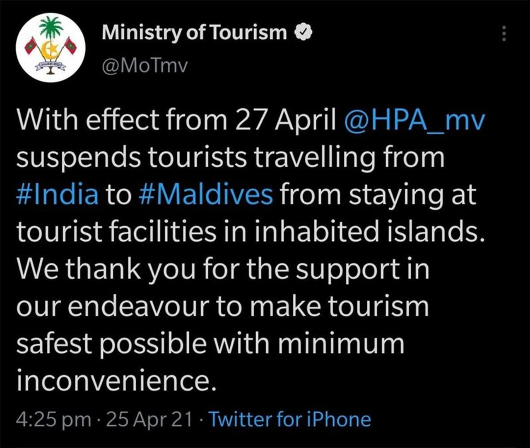Click 'tourist facilities in inhabited islands' text
Screen dimensions: 530x448
click(250, 232)
